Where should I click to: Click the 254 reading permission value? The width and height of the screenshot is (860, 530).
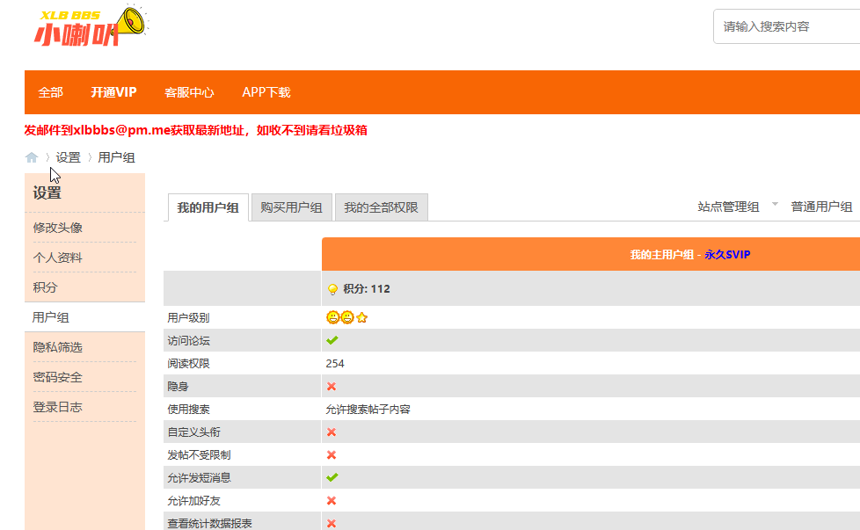coord(334,363)
